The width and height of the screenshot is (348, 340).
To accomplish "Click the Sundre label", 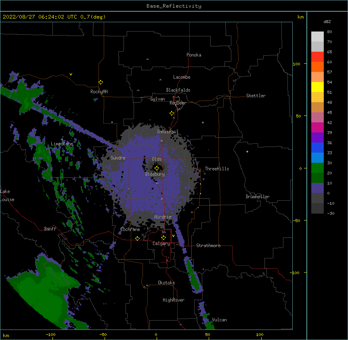I will pos(118,158).
